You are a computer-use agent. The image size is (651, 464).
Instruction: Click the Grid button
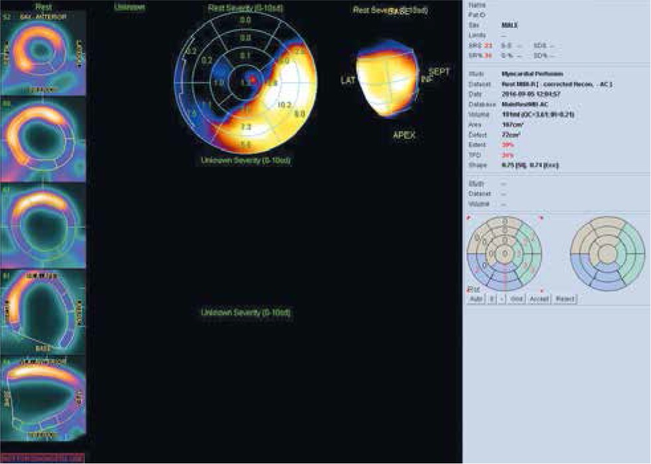tap(517, 299)
